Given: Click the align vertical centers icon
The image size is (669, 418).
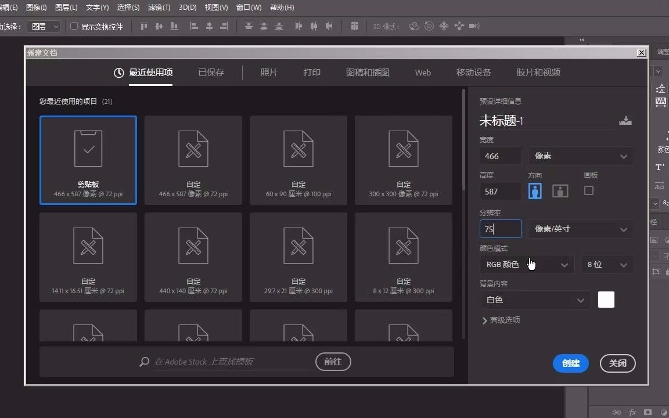Looking at the screenshot, I should (x=159, y=26).
